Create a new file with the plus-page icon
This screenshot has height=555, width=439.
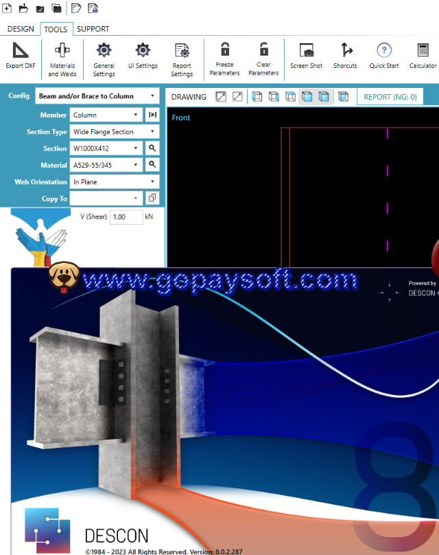pos(7,8)
